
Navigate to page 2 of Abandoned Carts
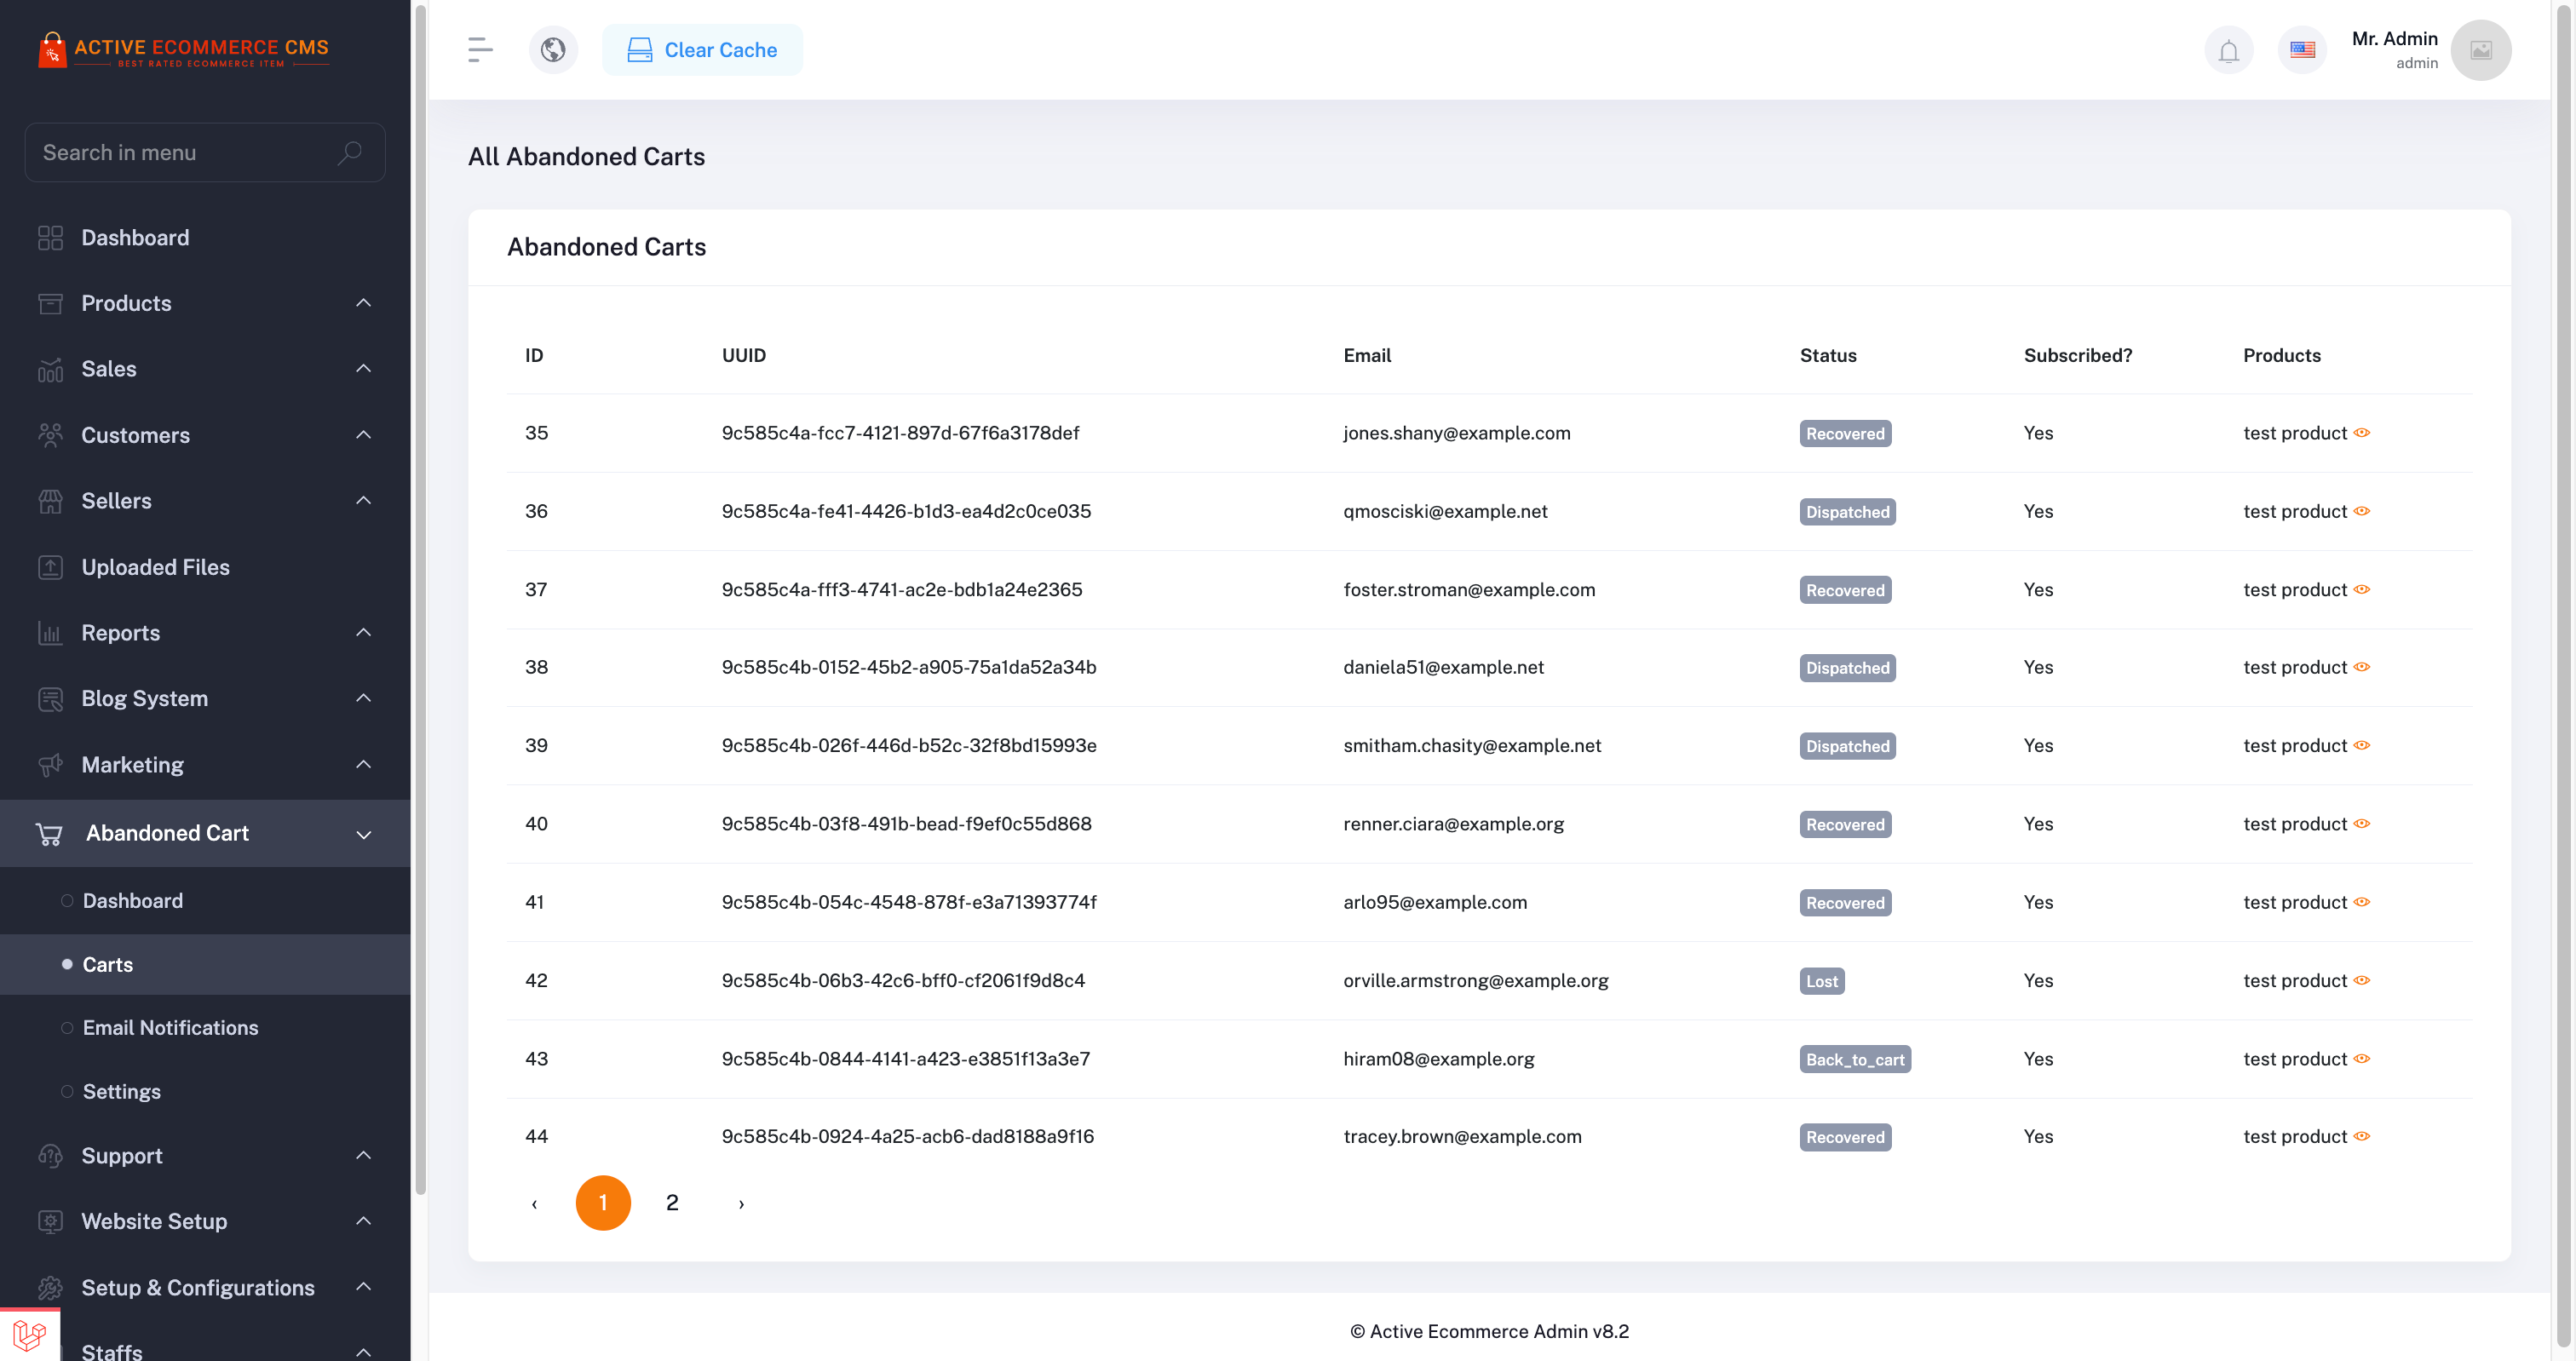(671, 1203)
